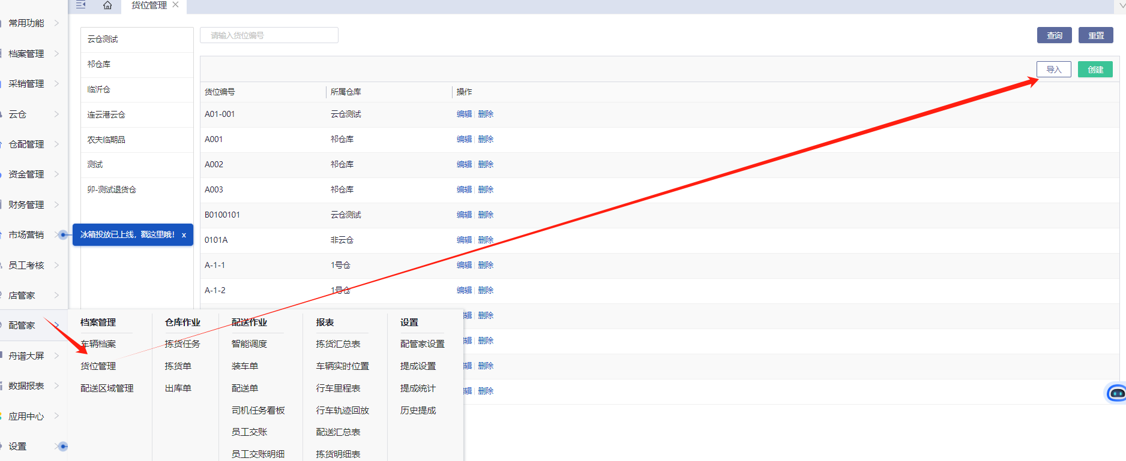Open 车辆实时位置 report menu item

point(342,366)
